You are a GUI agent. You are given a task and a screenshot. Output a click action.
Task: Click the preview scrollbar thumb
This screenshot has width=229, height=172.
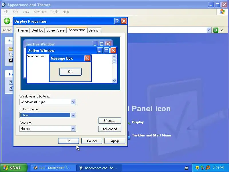[x=114, y=61]
